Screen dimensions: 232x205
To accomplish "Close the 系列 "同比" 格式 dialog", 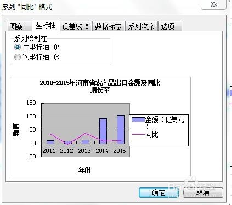I will point(214,4).
